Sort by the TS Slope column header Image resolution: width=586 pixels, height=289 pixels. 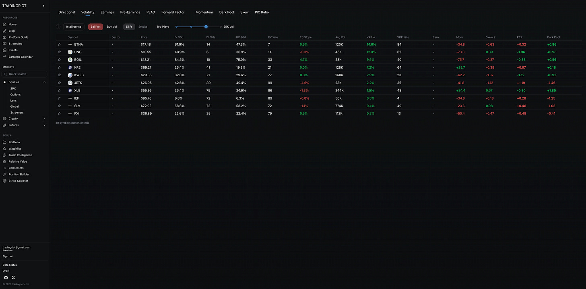click(x=305, y=37)
